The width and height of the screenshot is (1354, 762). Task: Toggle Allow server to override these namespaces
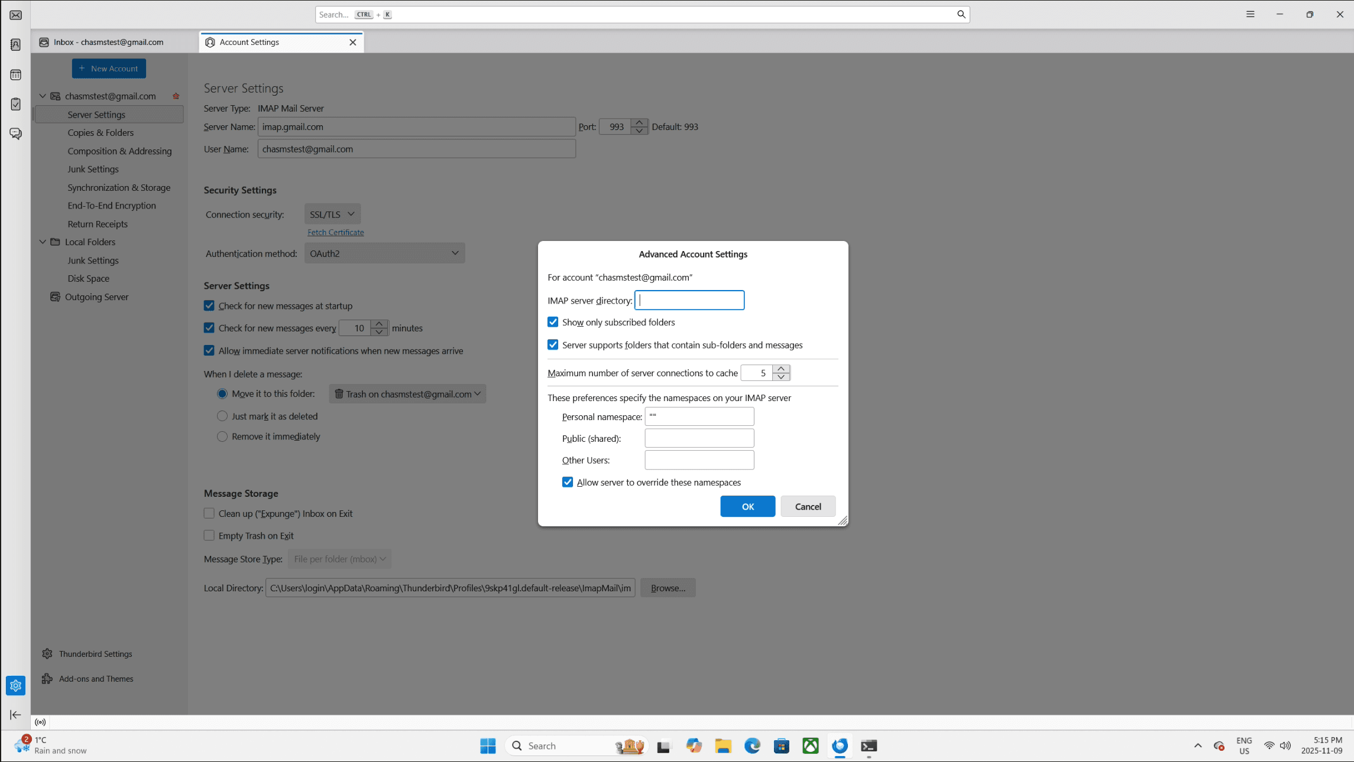coord(568,482)
